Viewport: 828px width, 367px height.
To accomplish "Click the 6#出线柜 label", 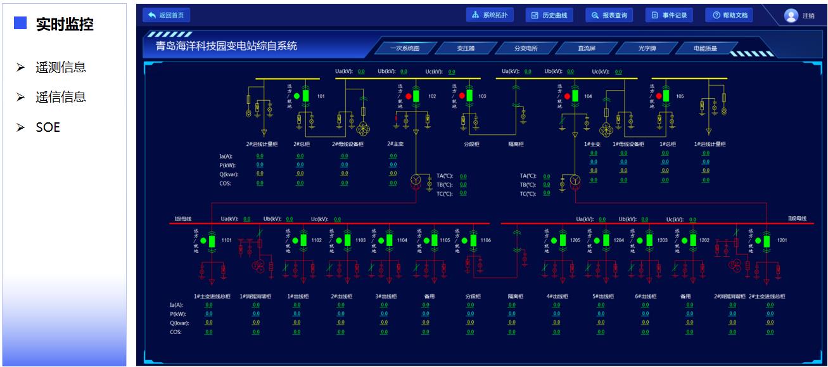I will coord(645,296).
